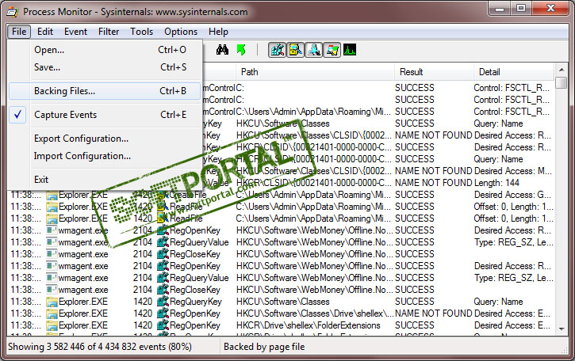Image resolution: width=575 pixels, height=361 pixels.
Task: Click the Path column header
Action: tap(315, 72)
